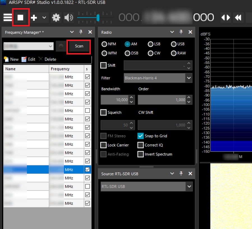
Task: Pin the Frequency Manager panel
Action: pyautogui.click(x=81, y=32)
